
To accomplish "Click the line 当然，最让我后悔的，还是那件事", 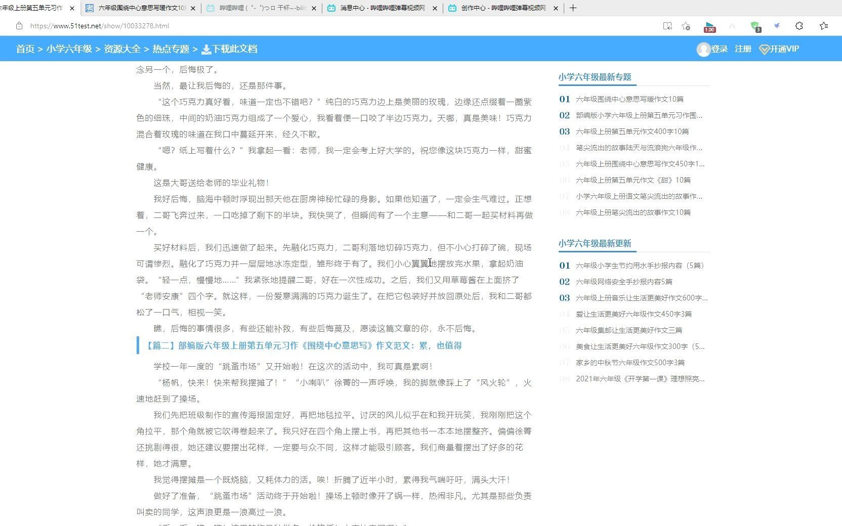I will point(222,86).
